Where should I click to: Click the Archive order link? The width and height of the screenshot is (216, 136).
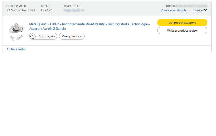click(16, 49)
